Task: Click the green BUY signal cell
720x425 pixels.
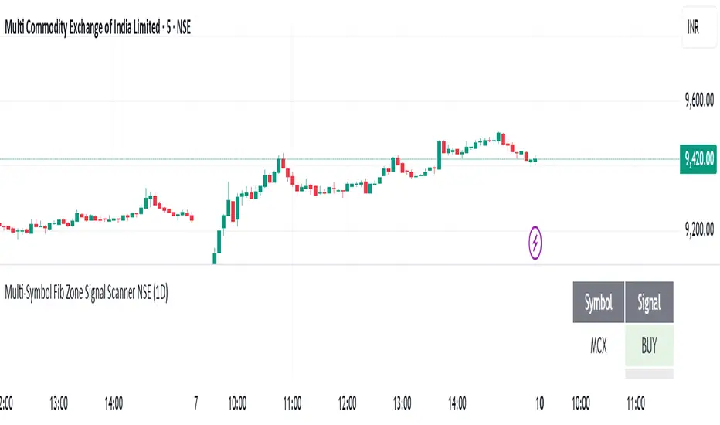Action: pyautogui.click(x=649, y=346)
